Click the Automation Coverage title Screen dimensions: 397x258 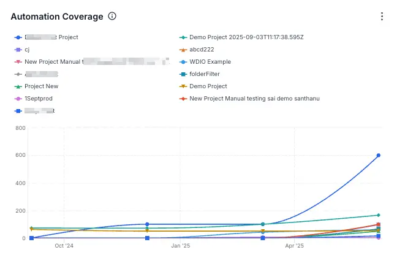point(57,17)
